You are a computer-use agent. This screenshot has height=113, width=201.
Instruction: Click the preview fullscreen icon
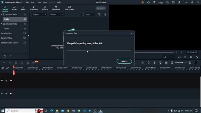tap(197, 57)
